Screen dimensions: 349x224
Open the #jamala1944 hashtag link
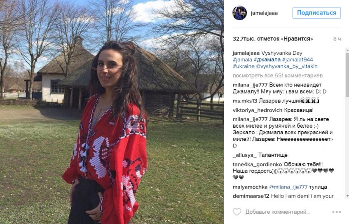(x=297, y=60)
